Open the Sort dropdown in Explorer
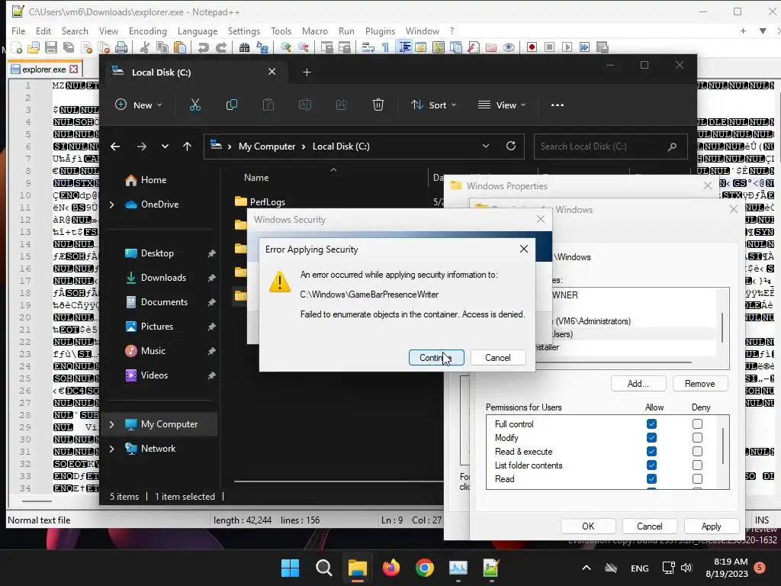Screen dimensions: 781x586 click(x=433, y=105)
